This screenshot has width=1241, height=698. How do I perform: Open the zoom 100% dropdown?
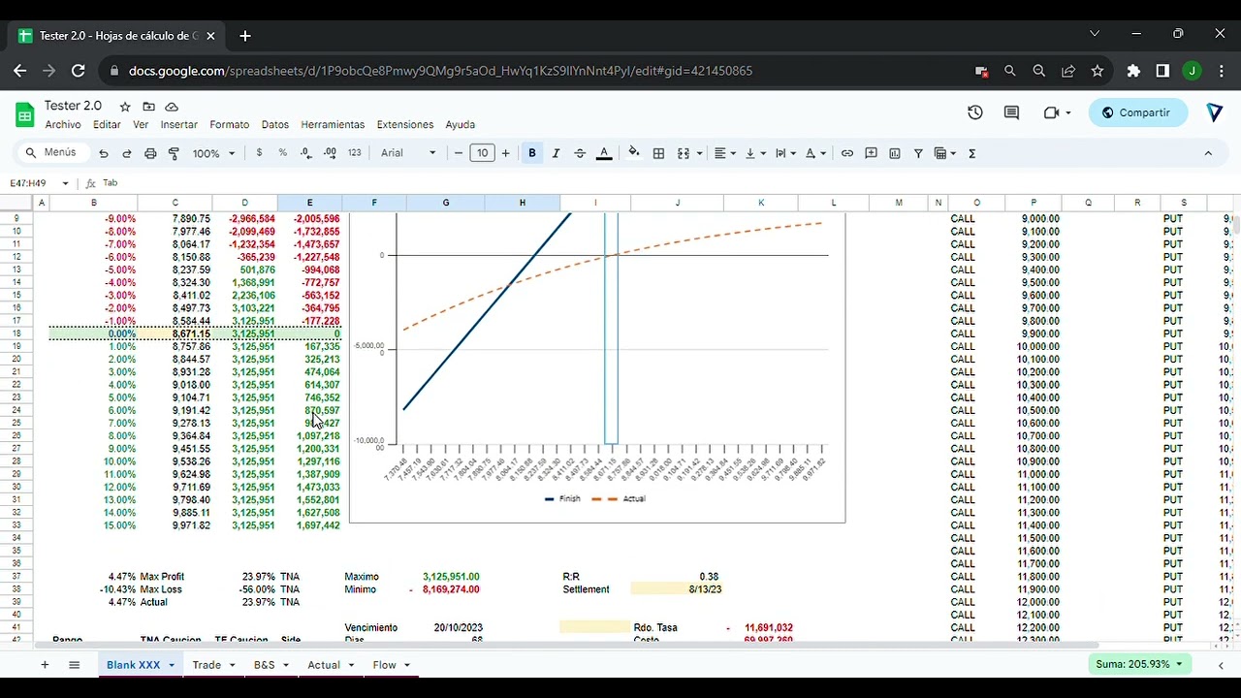click(x=213, y=153)
